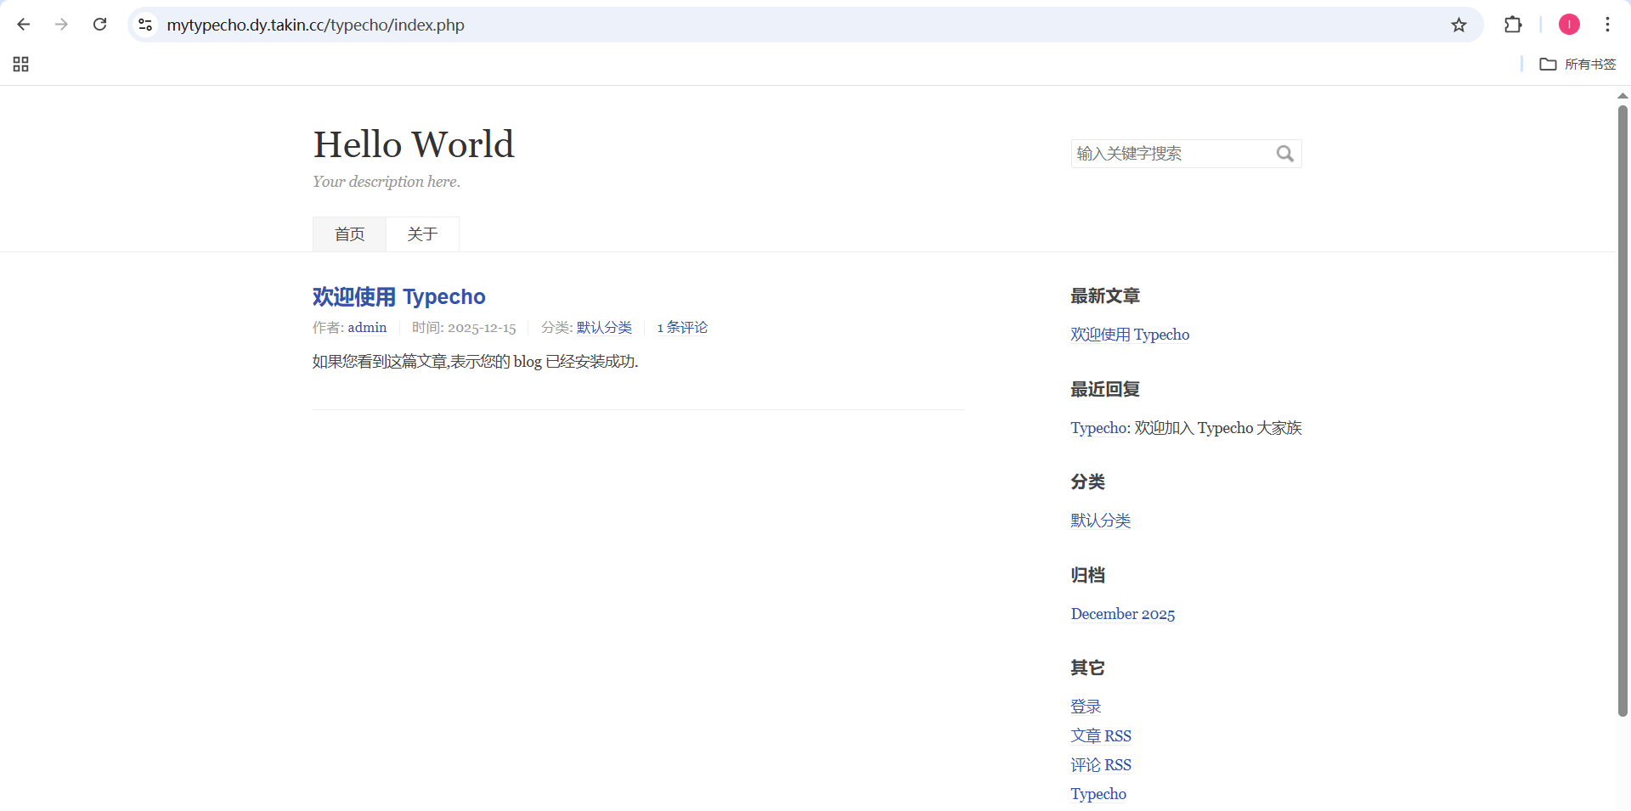Reload the current page
The image size is (1631, 811).
click(x=99, y=25)
